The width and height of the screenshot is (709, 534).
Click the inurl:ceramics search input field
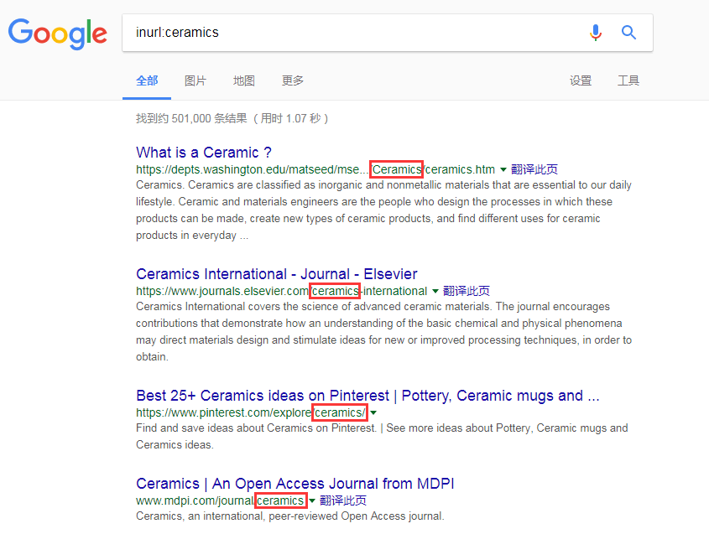click(x=352, y=33)
